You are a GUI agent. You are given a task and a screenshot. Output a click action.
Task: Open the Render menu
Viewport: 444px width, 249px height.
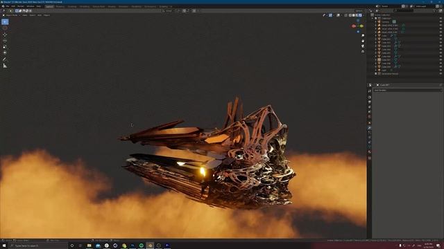pyautogui.click(x=21, y=6)
